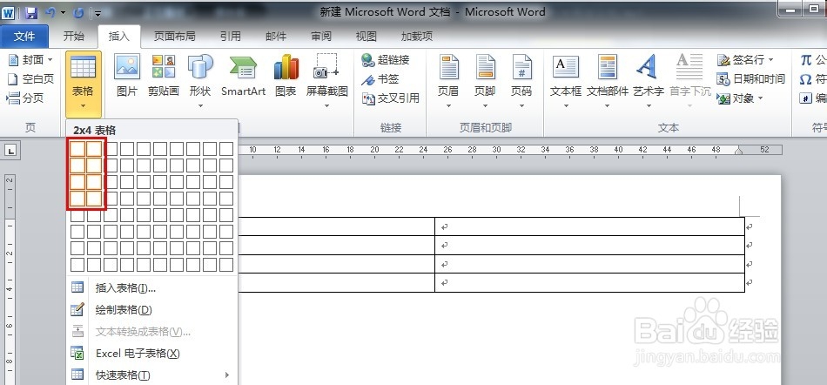Open the 页码 page number dropdown
Image resolution: width=827 pixels, height=385 pixels.
[x=521, y=82]
